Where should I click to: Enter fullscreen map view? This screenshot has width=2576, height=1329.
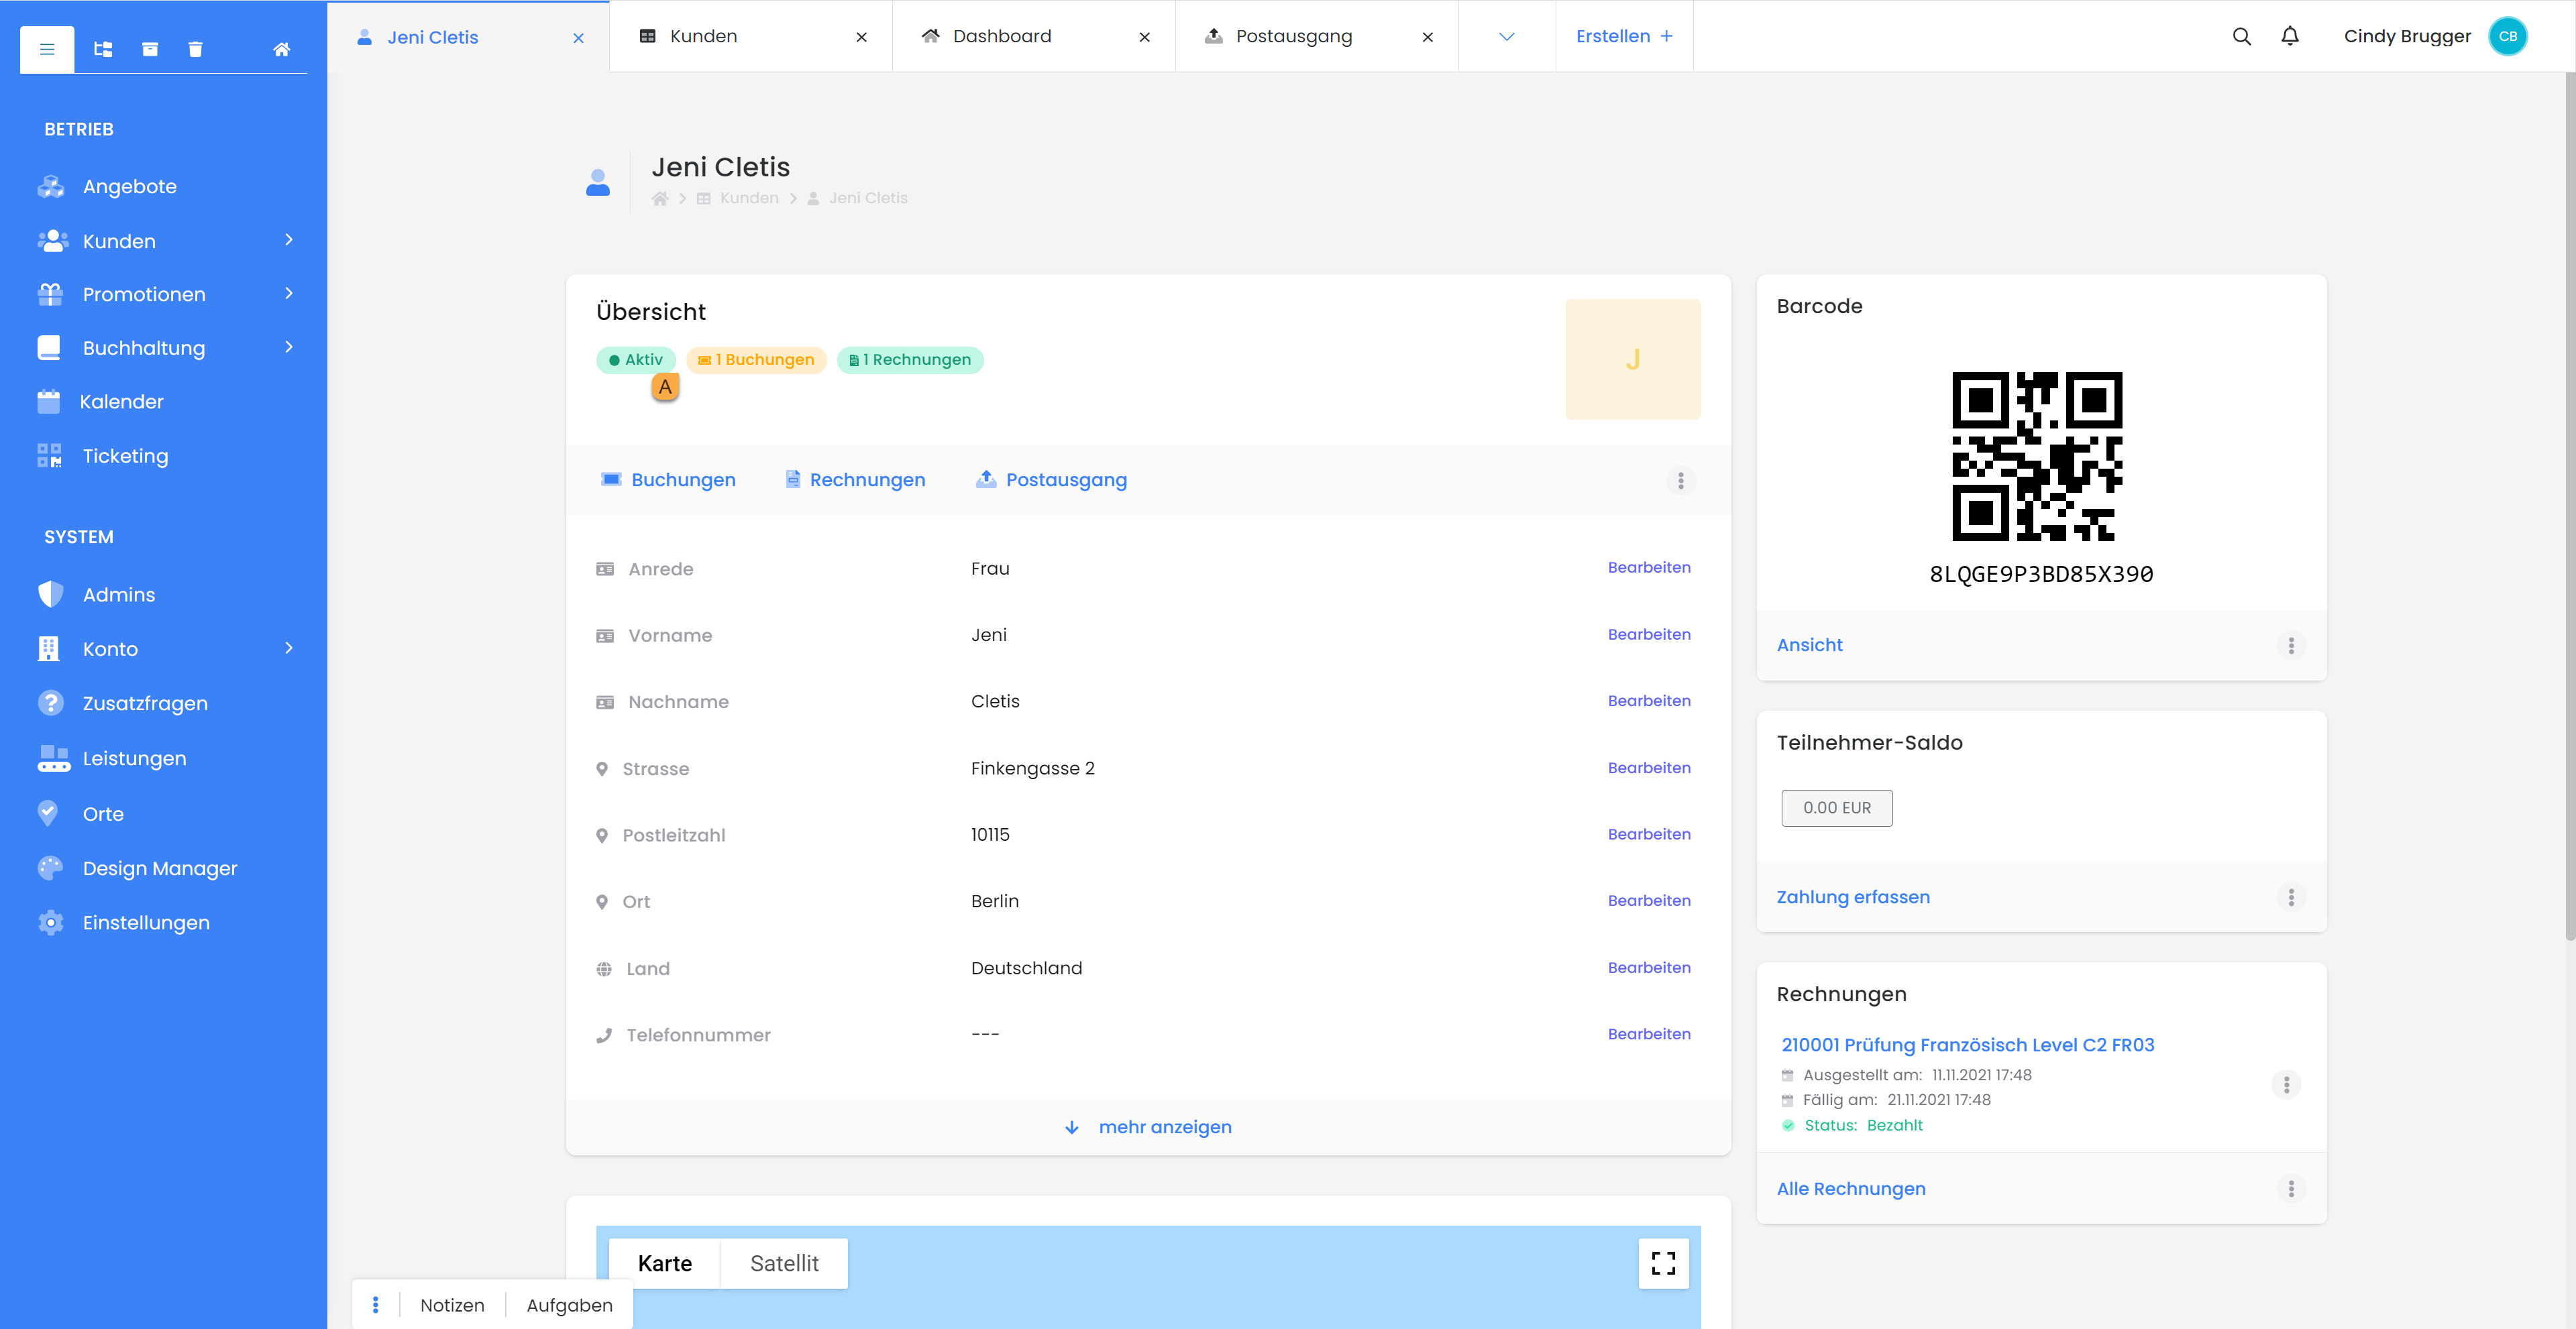[x=1663, y=1263]
